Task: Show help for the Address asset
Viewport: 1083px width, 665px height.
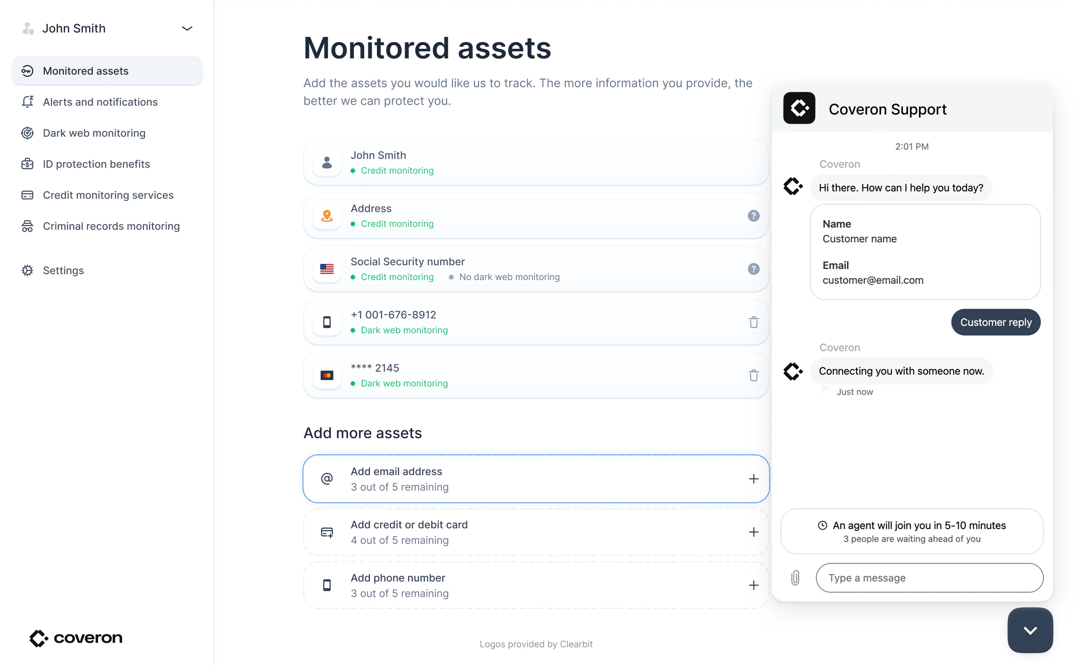Action: 753,216
